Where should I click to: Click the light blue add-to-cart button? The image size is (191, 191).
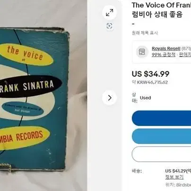tap(161, 136)
